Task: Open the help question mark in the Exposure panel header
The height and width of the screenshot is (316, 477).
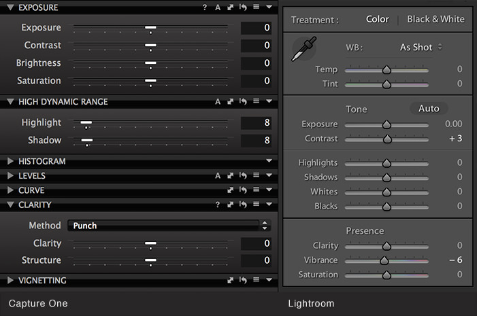Action: click(x=204, y=7)
